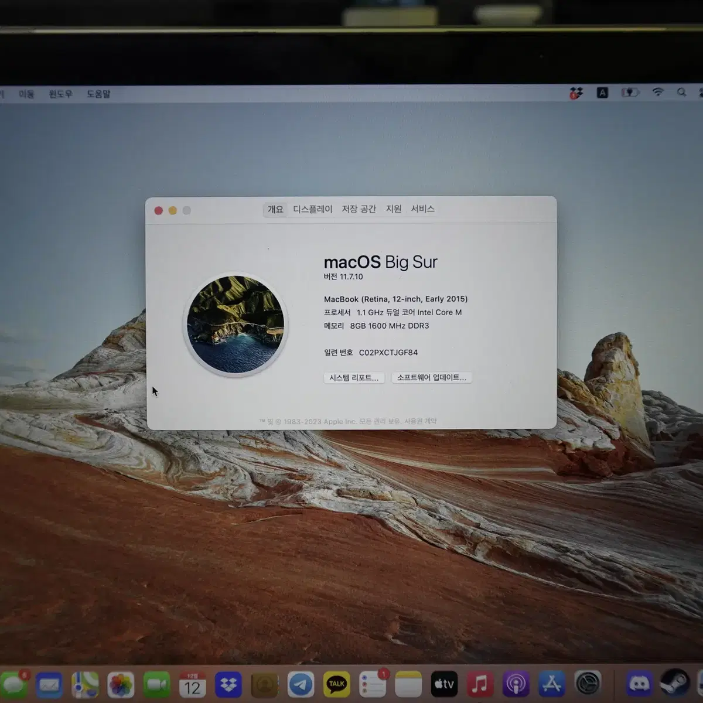Check the battery status icon

630,93
